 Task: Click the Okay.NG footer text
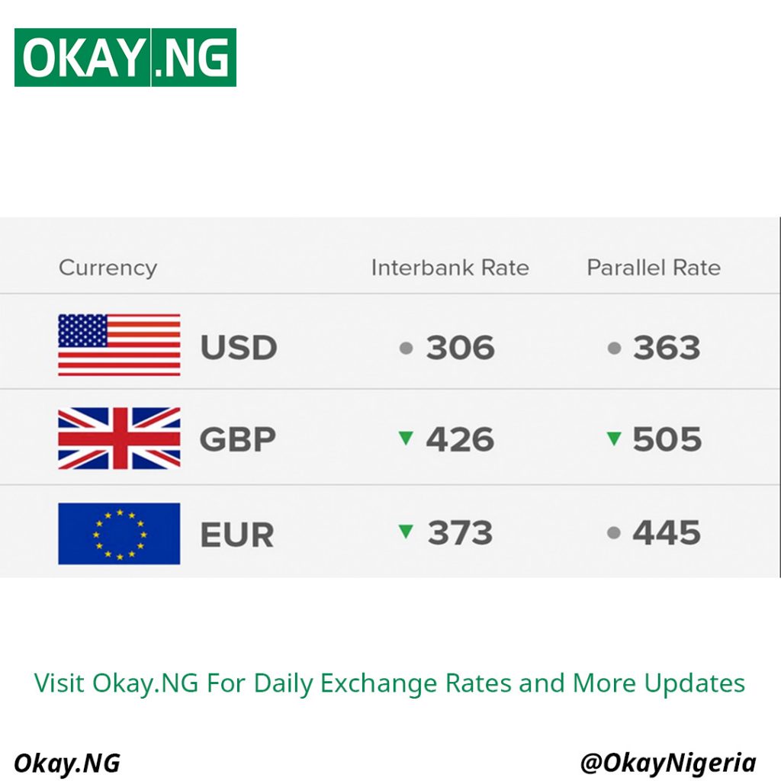click(x=67, y=763)
